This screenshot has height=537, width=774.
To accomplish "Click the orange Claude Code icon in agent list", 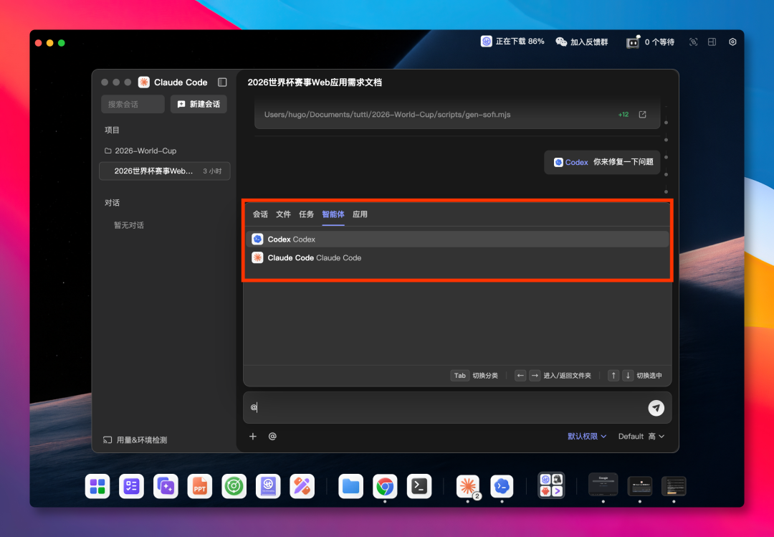I will pyautogui.click(x=257, y=258).
